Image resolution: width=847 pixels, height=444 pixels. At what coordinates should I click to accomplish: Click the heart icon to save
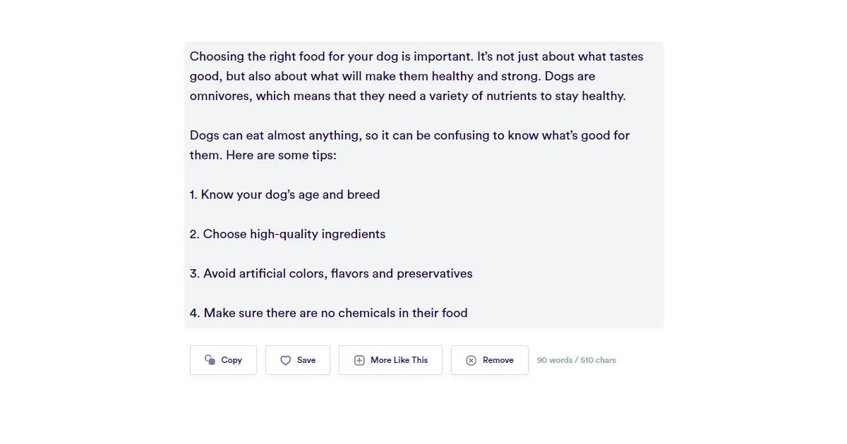pyautogui.click(x=285, y=360)
